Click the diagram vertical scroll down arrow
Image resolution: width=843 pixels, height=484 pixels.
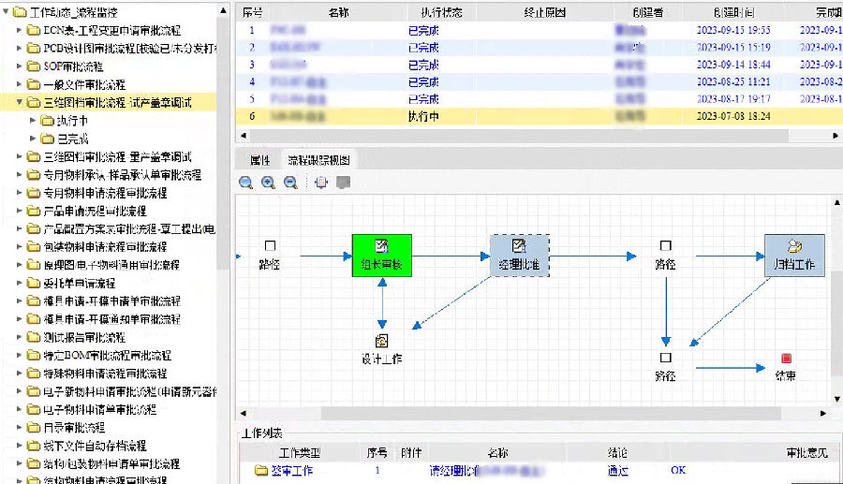pos(837,399)
